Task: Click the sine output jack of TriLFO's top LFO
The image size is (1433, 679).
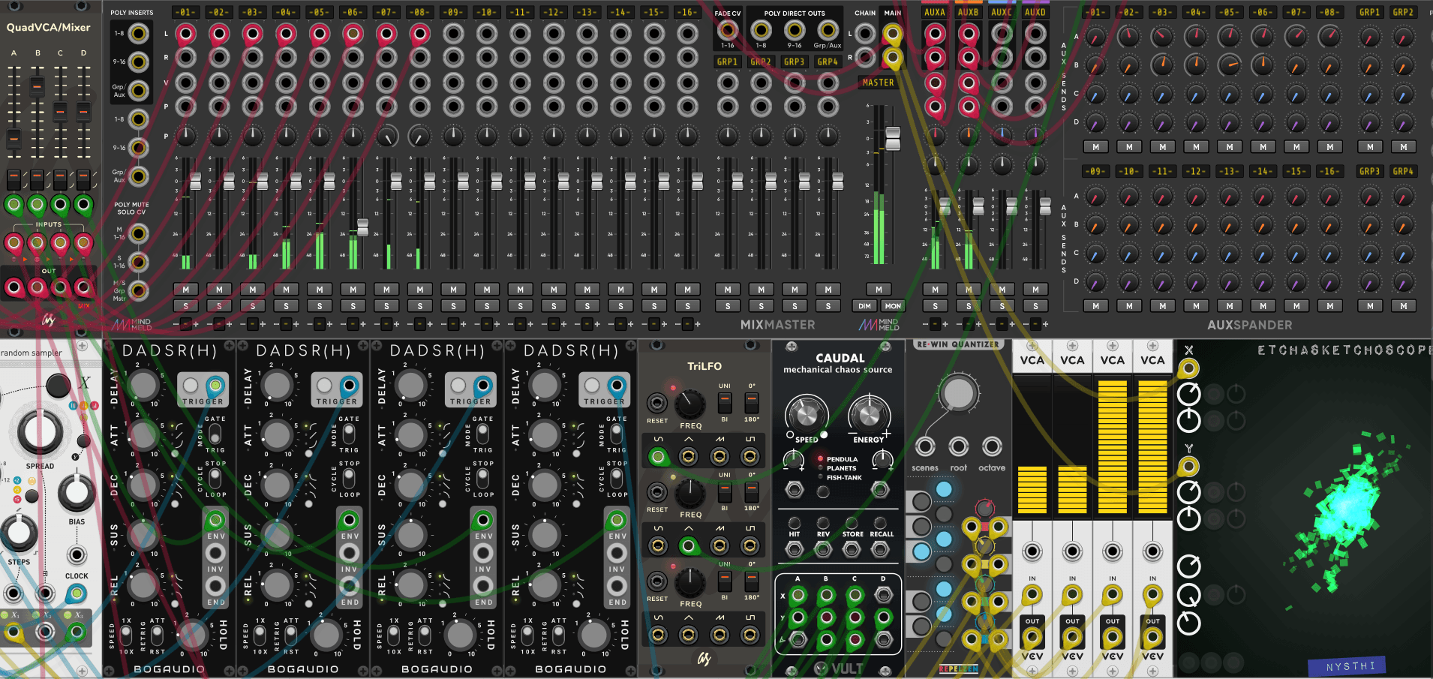Action: click(658, 456)
